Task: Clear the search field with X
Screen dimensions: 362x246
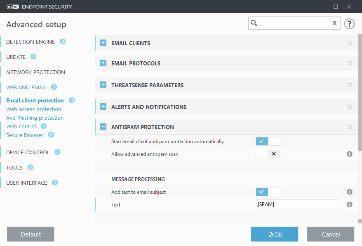Action: point(334,23)
